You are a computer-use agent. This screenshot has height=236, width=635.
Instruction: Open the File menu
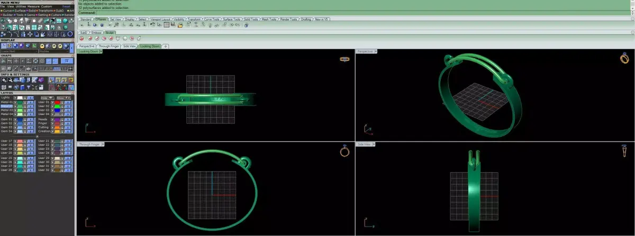coord(3,6)
